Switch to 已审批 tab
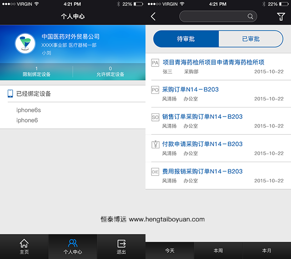 (x=251, y=39)
